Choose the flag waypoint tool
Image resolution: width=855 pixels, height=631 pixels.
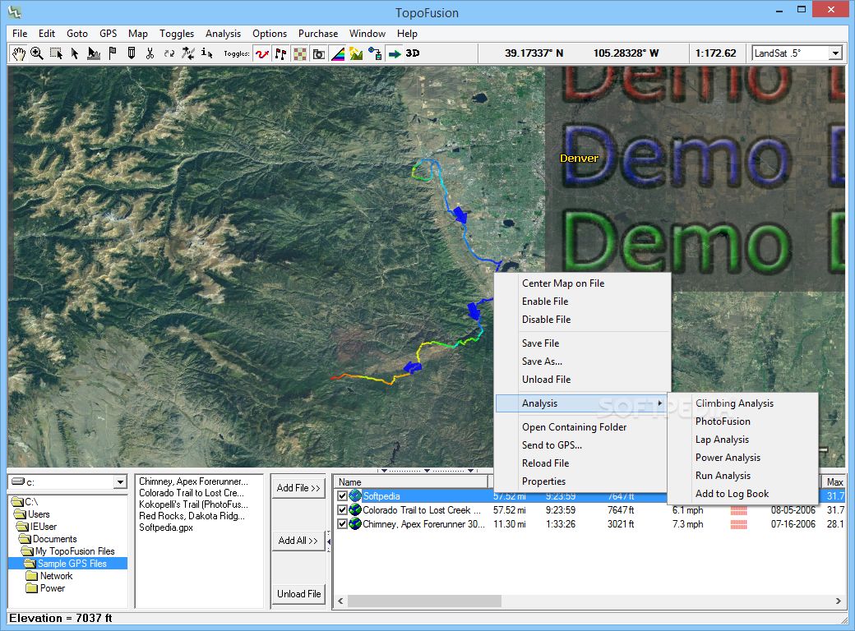113,53
